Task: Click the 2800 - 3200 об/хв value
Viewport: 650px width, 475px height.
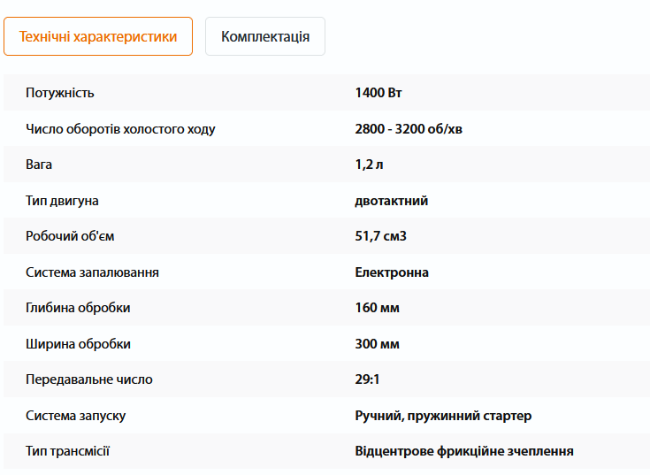Action: 409,129
